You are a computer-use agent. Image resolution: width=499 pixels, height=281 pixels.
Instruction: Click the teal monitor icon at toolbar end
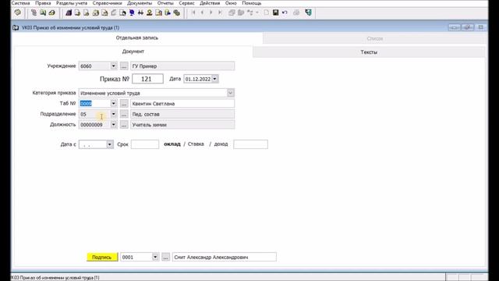pos(308,12)
